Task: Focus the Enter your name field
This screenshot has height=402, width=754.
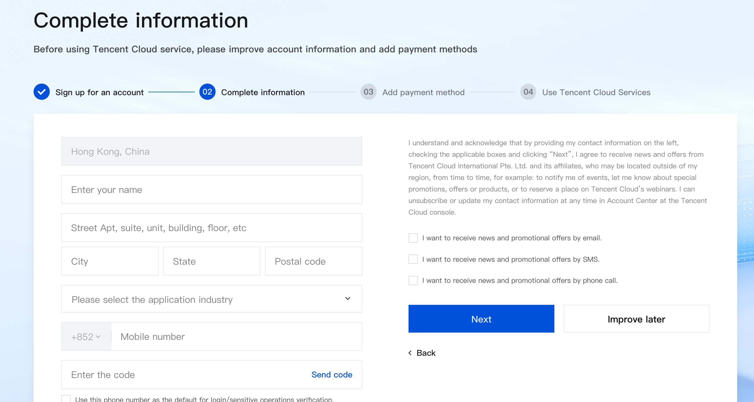Action: coord(212,190)
